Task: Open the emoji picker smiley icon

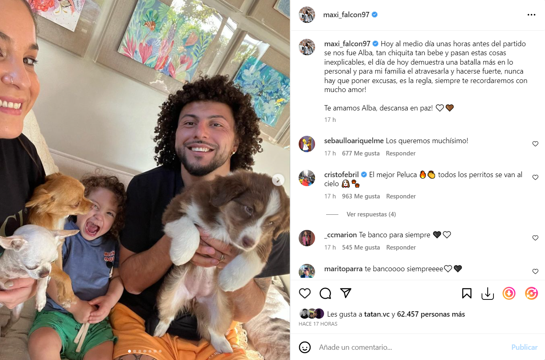Action: click(x=305, y=347)
